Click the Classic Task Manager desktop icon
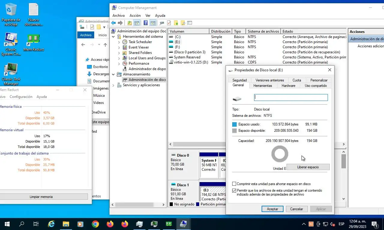This screenshot has width=384, height=230. [x=11, y=74]
